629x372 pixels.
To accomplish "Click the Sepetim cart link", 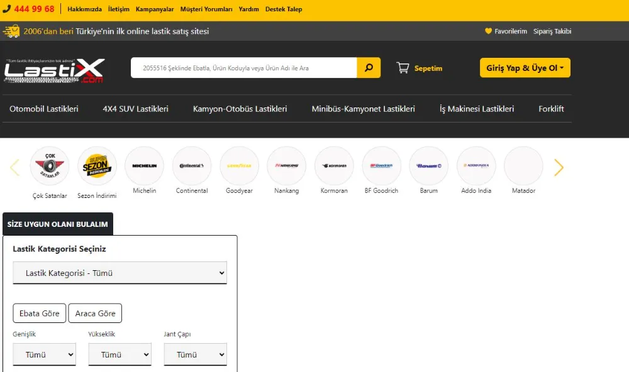I will (x=428, y=68).
